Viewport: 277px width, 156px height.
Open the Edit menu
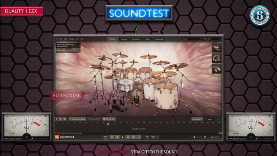pyautogui.click(x=61, y=39)
